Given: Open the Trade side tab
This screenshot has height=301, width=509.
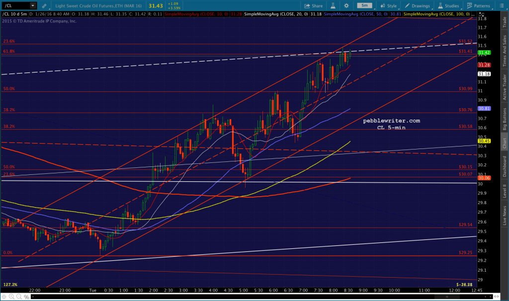Looking at the screenshot, I should click(505, 22).
